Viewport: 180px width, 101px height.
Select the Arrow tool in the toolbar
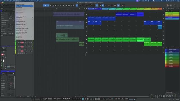click(x=46, y=5)
